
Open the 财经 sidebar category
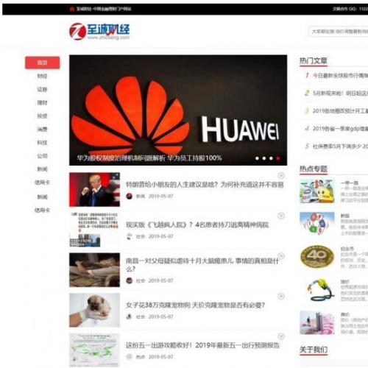42,76
